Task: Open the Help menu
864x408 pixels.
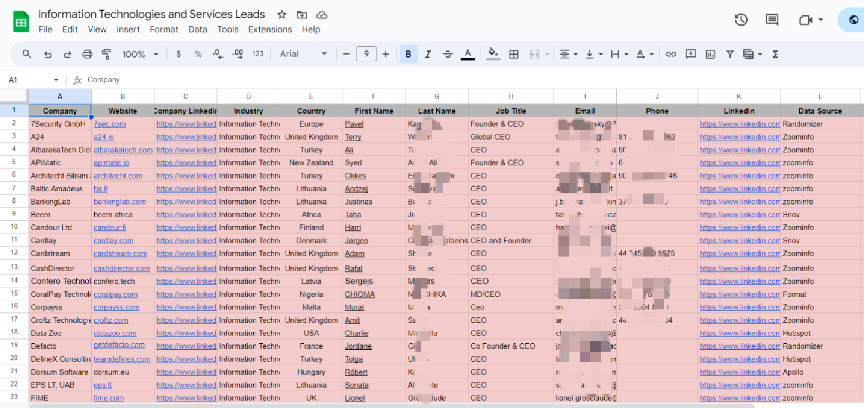Action: pos(311,29)
